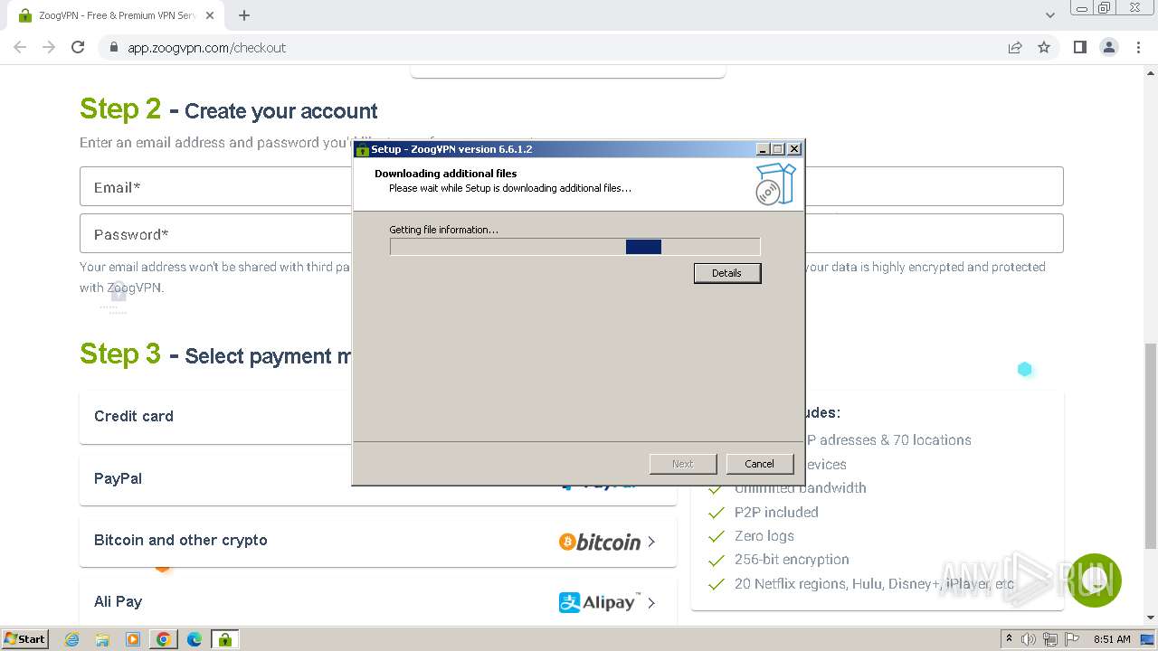
Task: Close the ZoogVPN Setup dialog
Action: [793, 149]
